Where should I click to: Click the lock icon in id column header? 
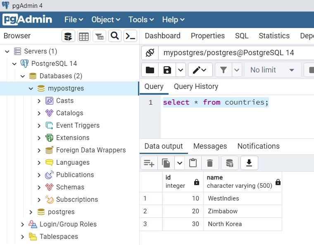pos(197,182)
